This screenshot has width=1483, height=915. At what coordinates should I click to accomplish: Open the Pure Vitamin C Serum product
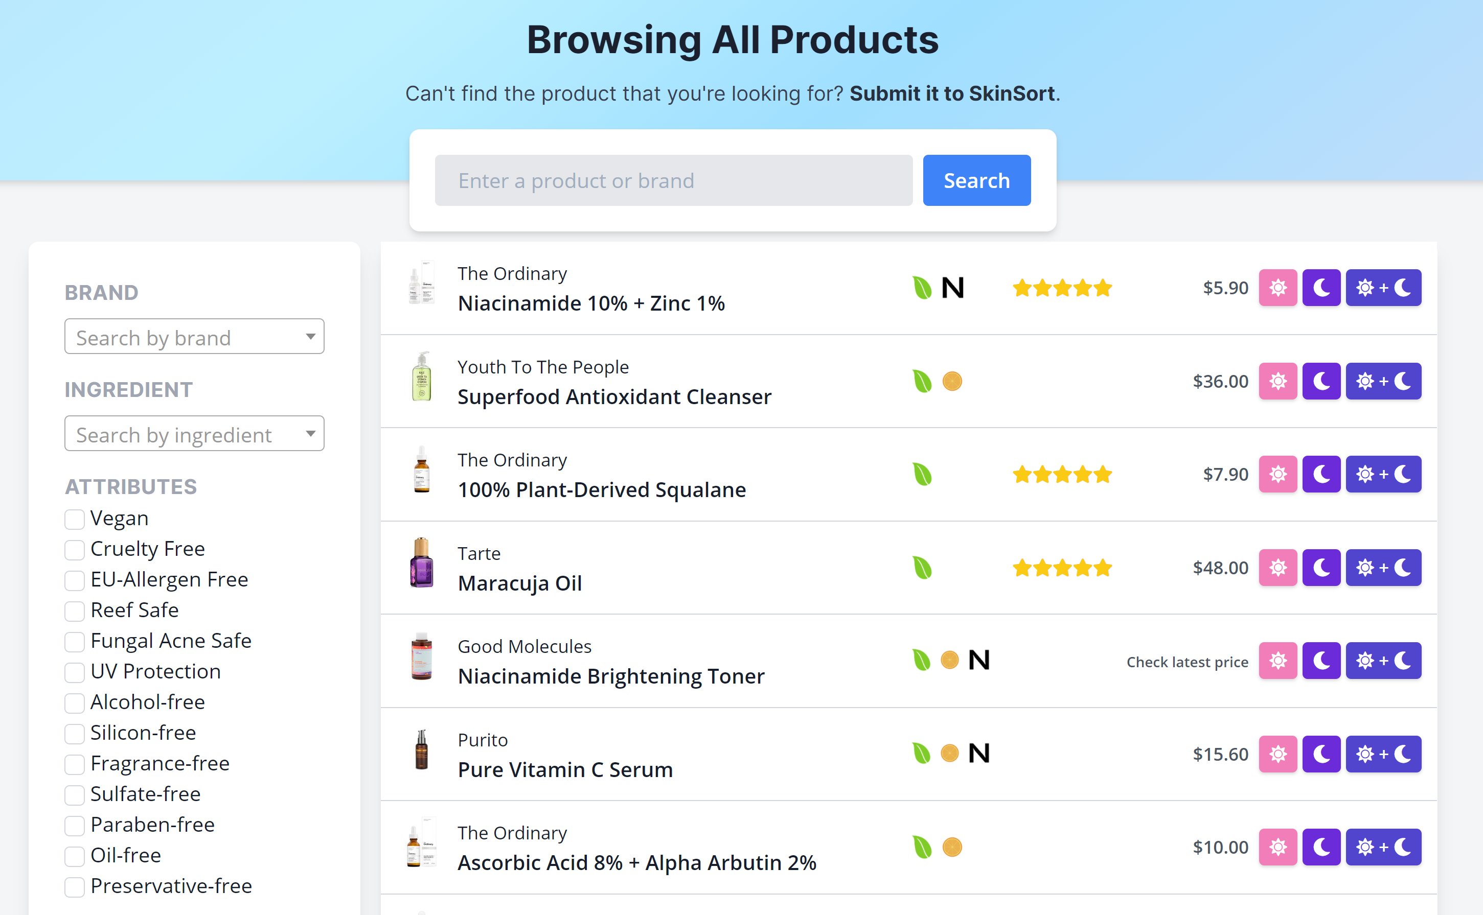565,770
